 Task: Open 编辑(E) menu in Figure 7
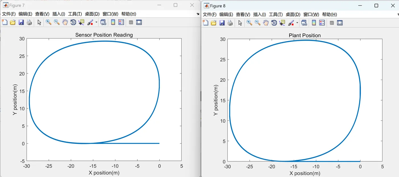click(26, 14)
